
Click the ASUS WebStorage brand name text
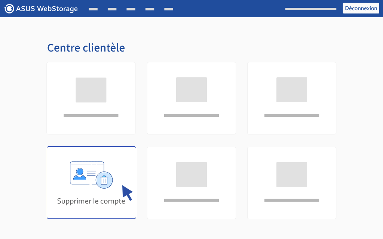coord(47,9)
